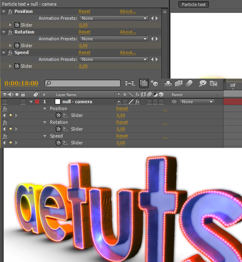Open Position Animation Presets dropdown
Image resolution: width=242 pixels, height=262 pixels.
(114, 18)
